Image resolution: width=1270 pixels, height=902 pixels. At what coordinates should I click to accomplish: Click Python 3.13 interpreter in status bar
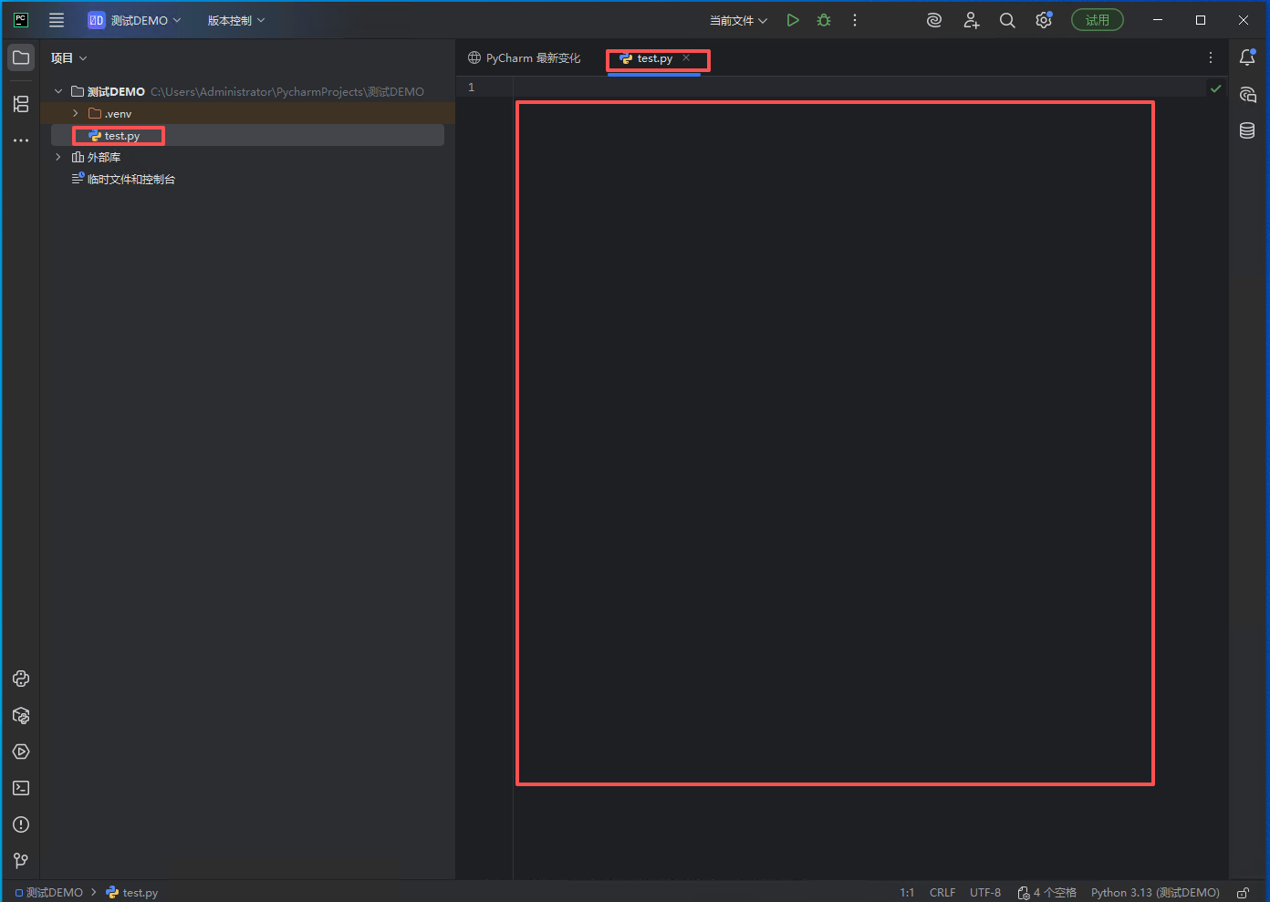point(1154,893)
